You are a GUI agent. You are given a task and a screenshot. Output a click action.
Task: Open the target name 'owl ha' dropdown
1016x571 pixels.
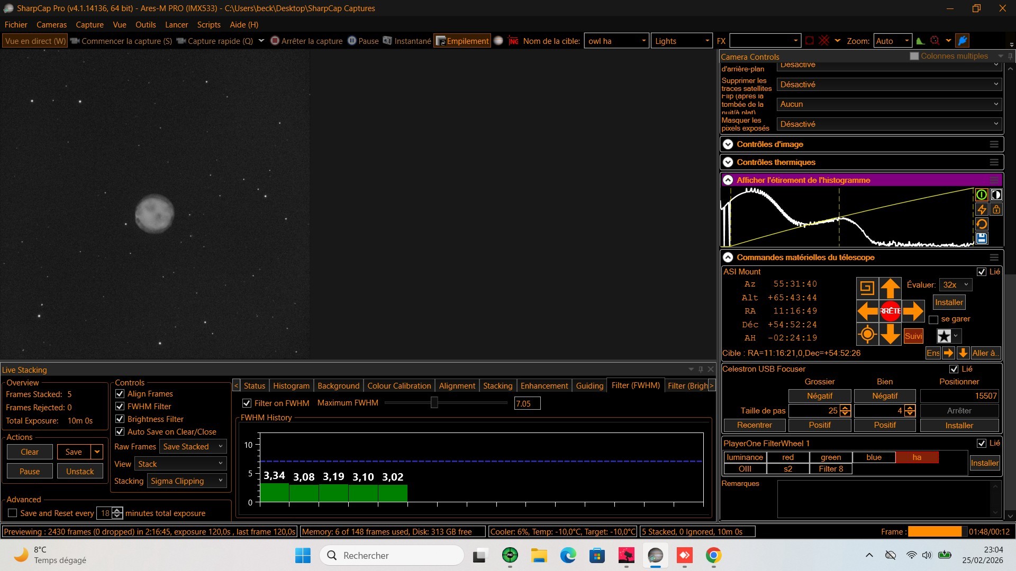(616, 41)
